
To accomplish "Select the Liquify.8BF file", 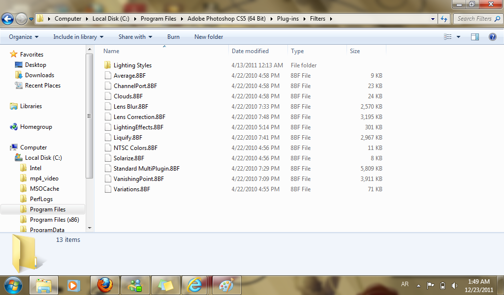I will click(x=128, y=138).
